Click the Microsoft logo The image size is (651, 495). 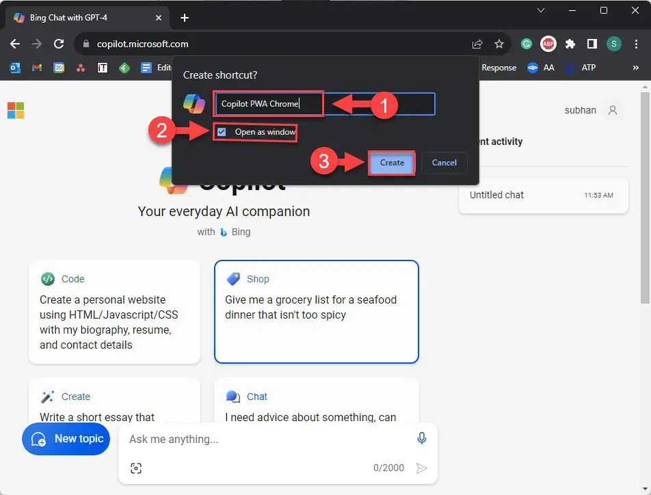16,111
